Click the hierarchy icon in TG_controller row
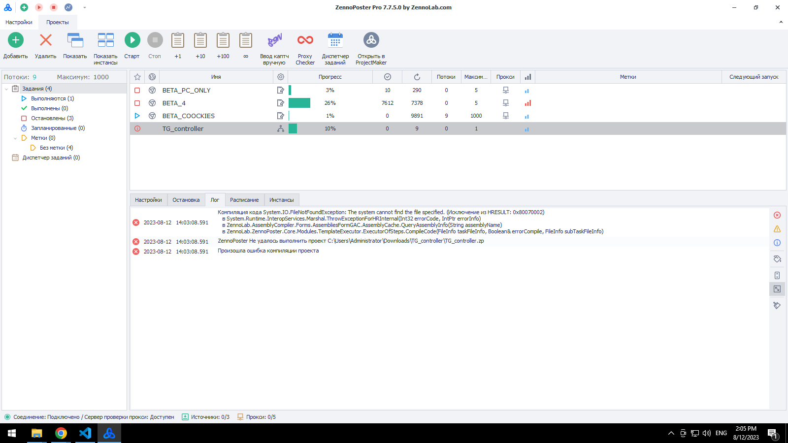This screenshot has width=788, height=443. (x=281, y=128)
